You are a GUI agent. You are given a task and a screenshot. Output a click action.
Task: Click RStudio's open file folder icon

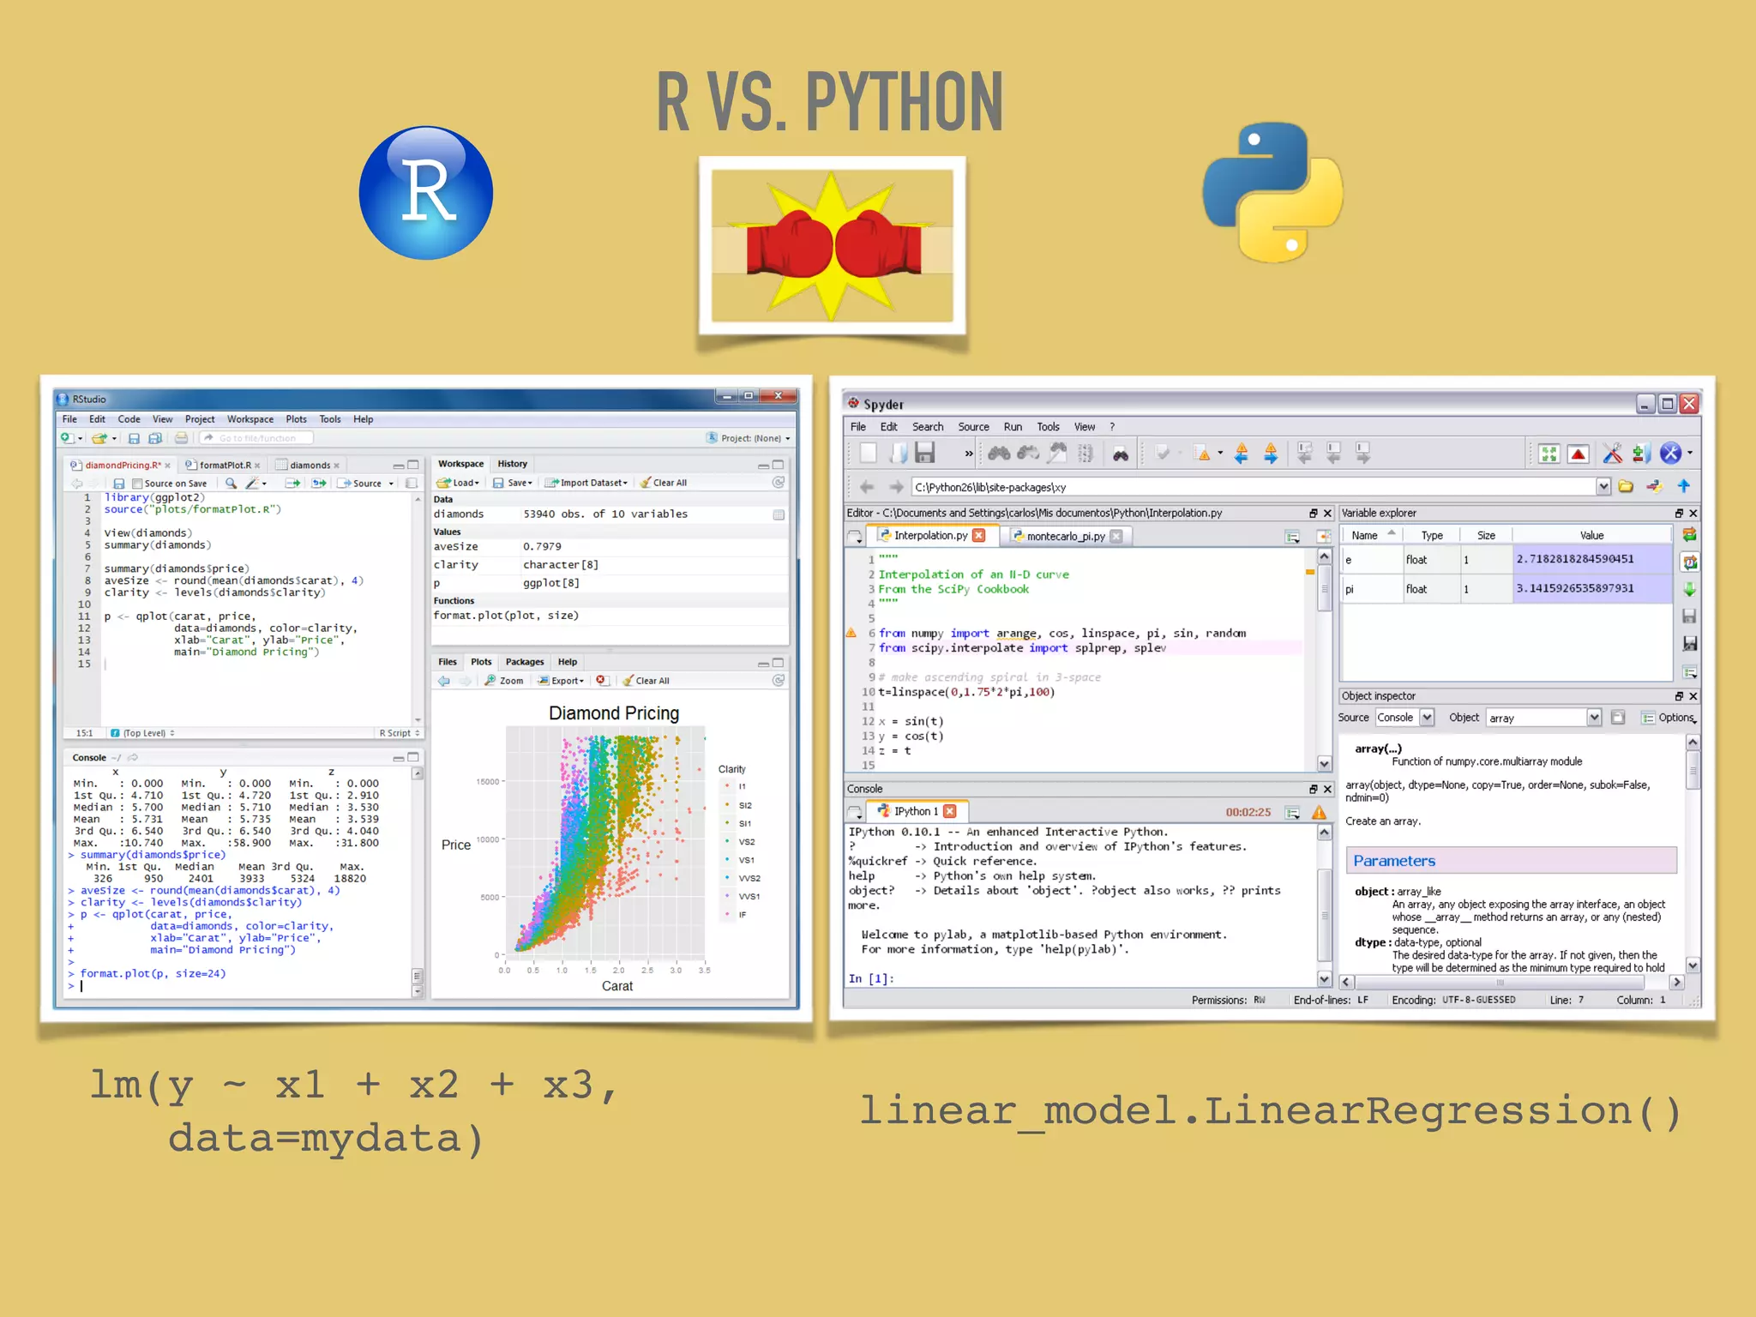[100, 438]
